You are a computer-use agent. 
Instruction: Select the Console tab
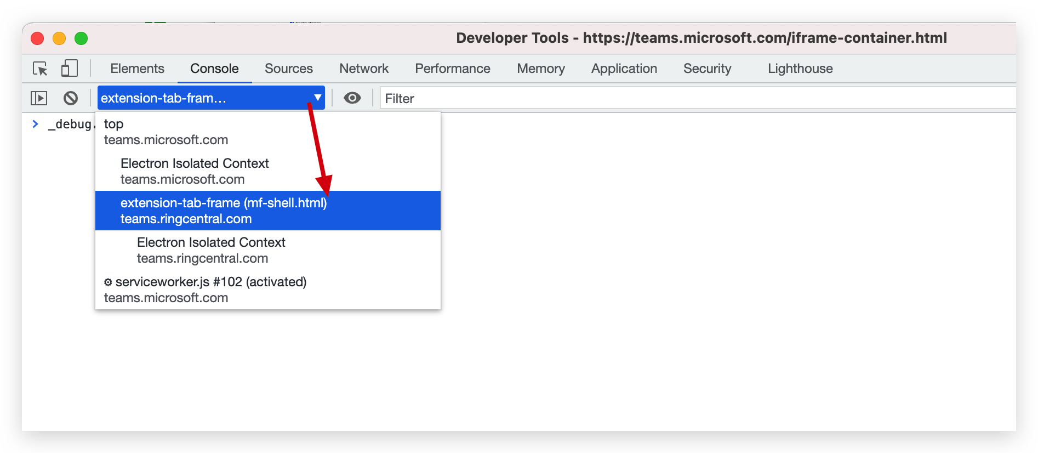(214, 69)
